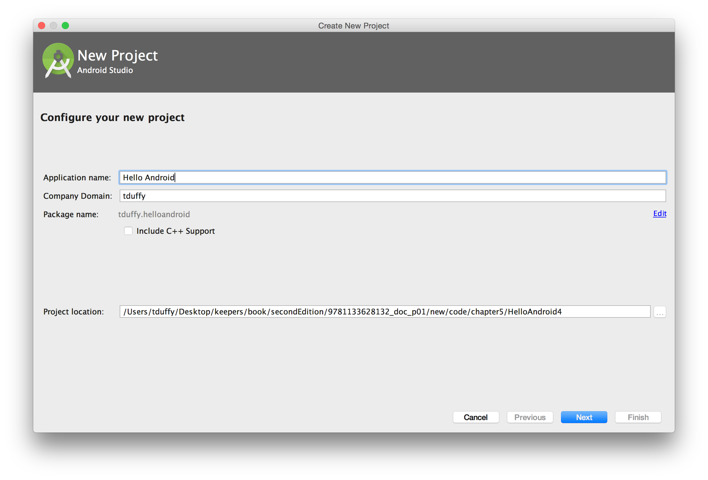
Task: Click the Project location label
Action: pyautogui.click(x=73, y=312)
